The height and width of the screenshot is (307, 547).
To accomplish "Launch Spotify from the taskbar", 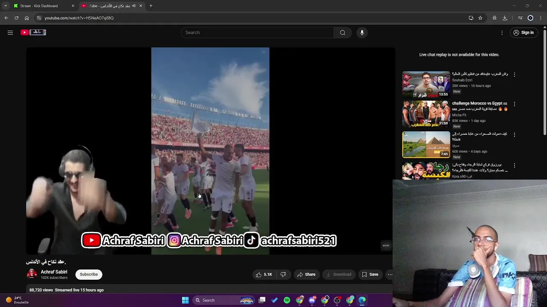I will click(287, 300).
